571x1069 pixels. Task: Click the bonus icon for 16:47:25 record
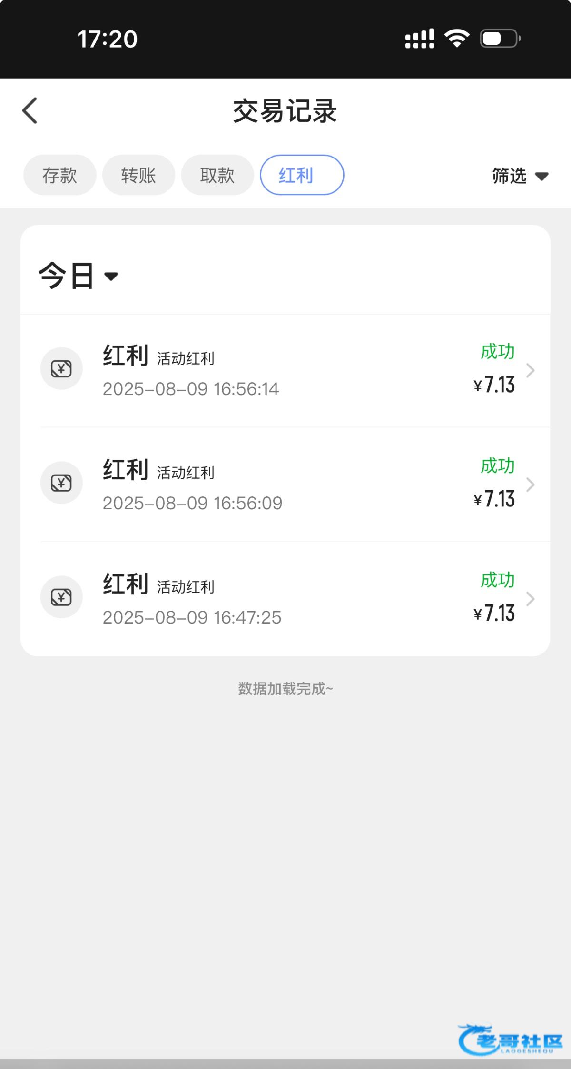(x=61, y=597)
